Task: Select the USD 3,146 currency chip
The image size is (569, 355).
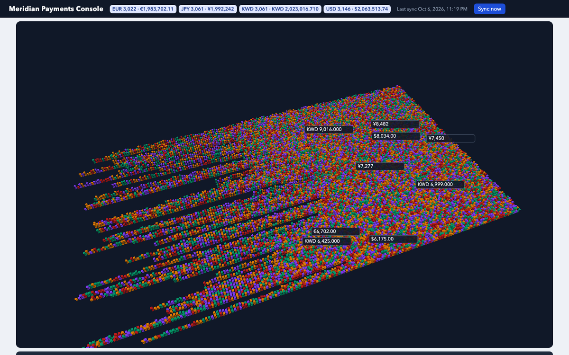Action: (357, 9)
